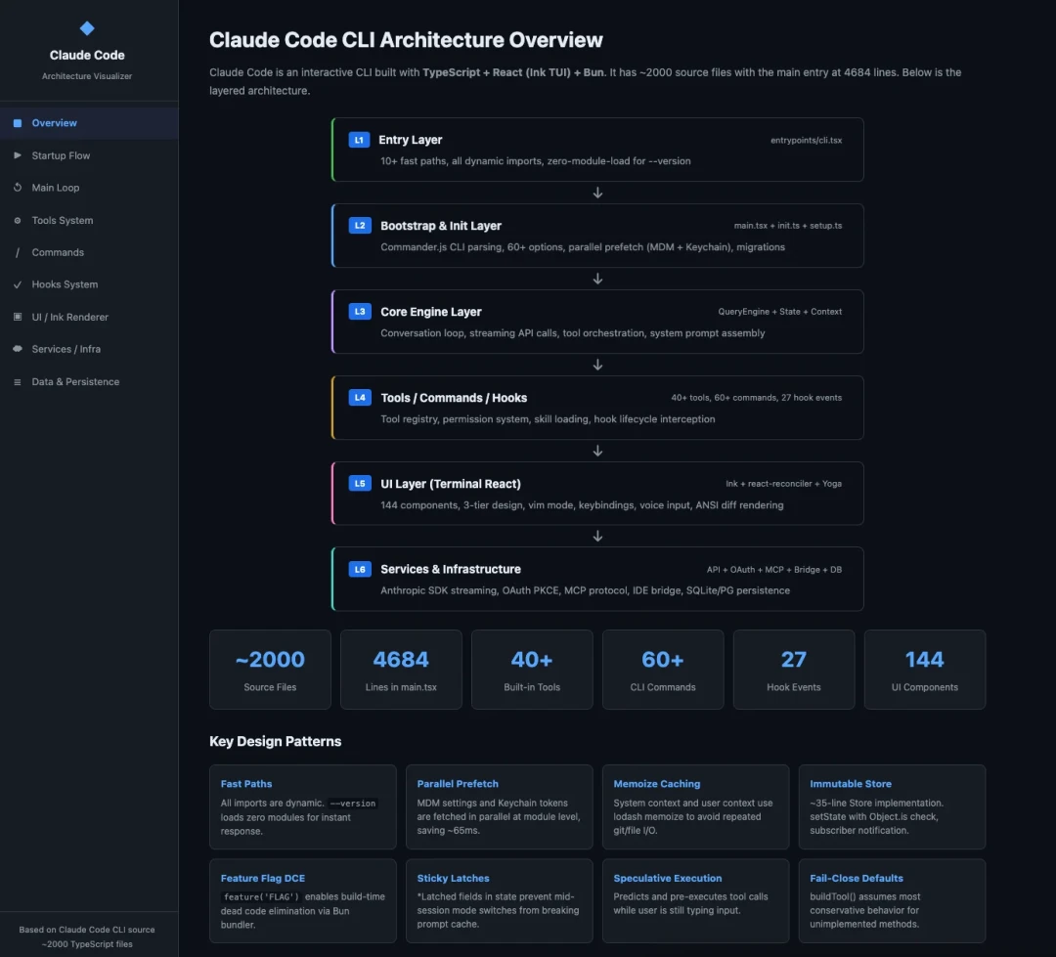Screen dimensions: 1056x957
Task: Click the UI / Ink Renderer icon
Action: [18, 317]
